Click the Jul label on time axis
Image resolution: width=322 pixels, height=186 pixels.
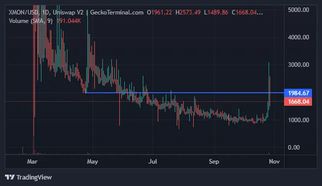pyautogui.click(x=153, y=162)
